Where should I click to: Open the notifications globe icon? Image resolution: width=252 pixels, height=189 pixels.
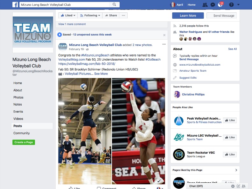pos(220,5)
